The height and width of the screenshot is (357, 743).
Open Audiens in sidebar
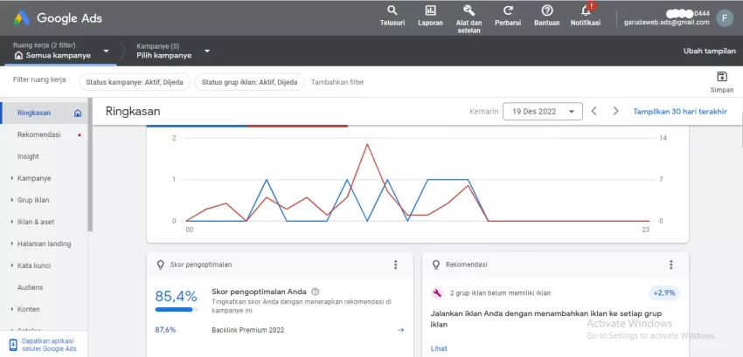pyautogui.click(x=30, y=287)
